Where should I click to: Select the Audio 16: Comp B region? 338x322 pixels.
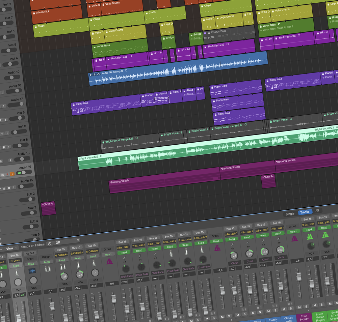coord(179,69)
